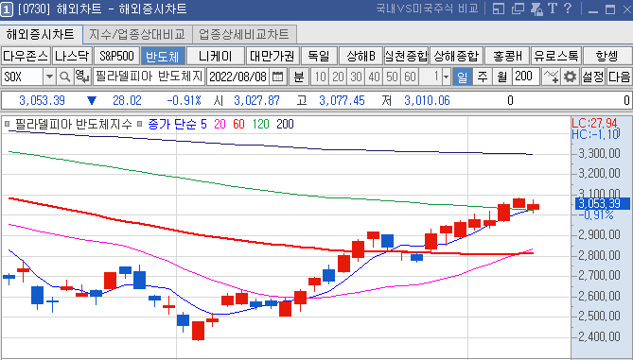Open the calendar date picker icon
Viewport: 633px width, 360px height.
tap(278, 77)
